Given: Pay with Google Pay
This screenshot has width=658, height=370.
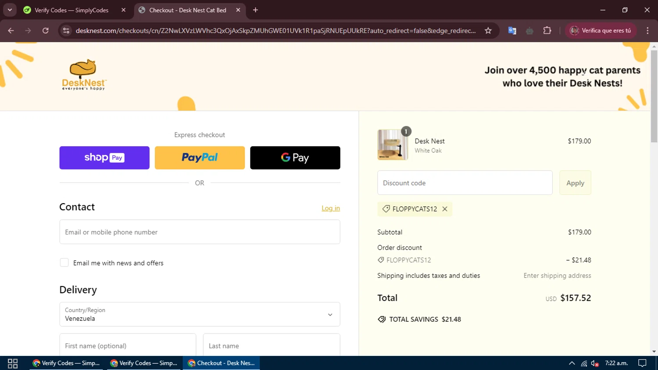Looking at the screenshot, I should (295, 158).
